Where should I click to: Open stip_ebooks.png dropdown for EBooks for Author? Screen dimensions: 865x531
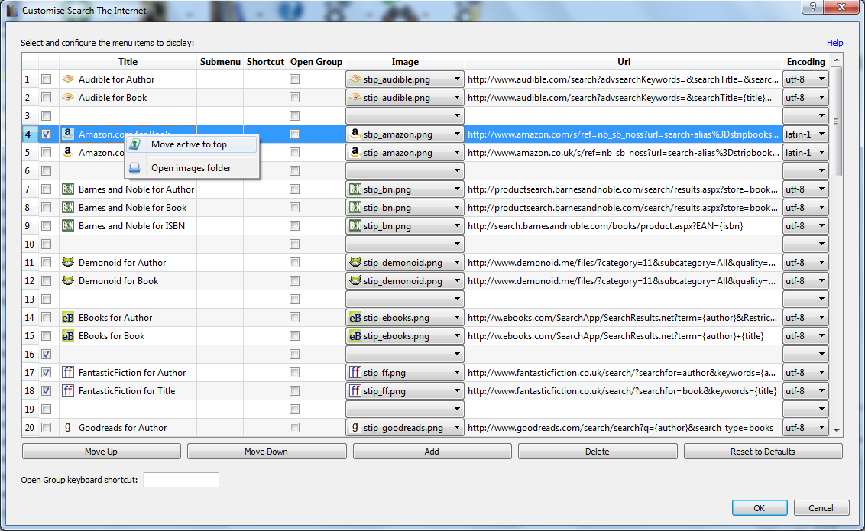[x=405, y=318]
